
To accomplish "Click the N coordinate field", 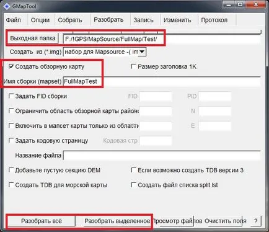I will coord(215,111).
